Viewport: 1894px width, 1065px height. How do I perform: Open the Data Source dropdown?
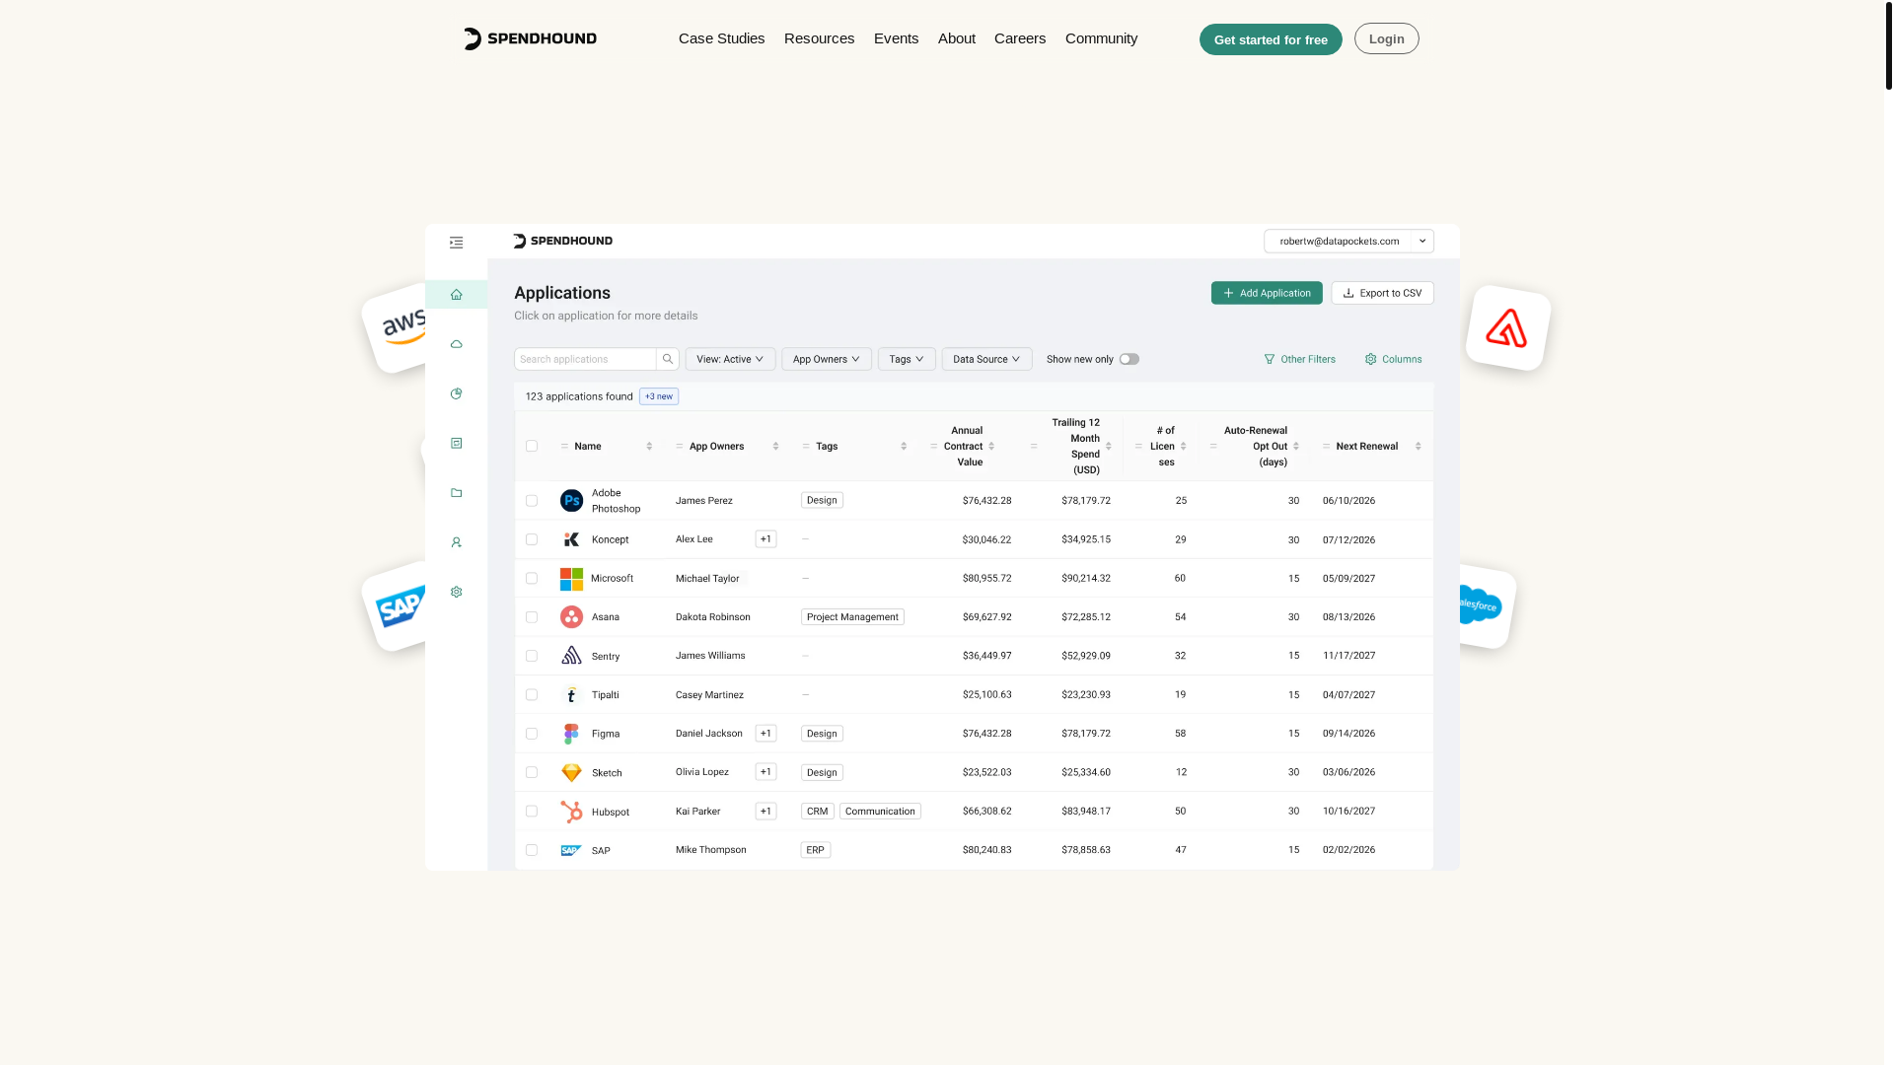pos(986,359)
